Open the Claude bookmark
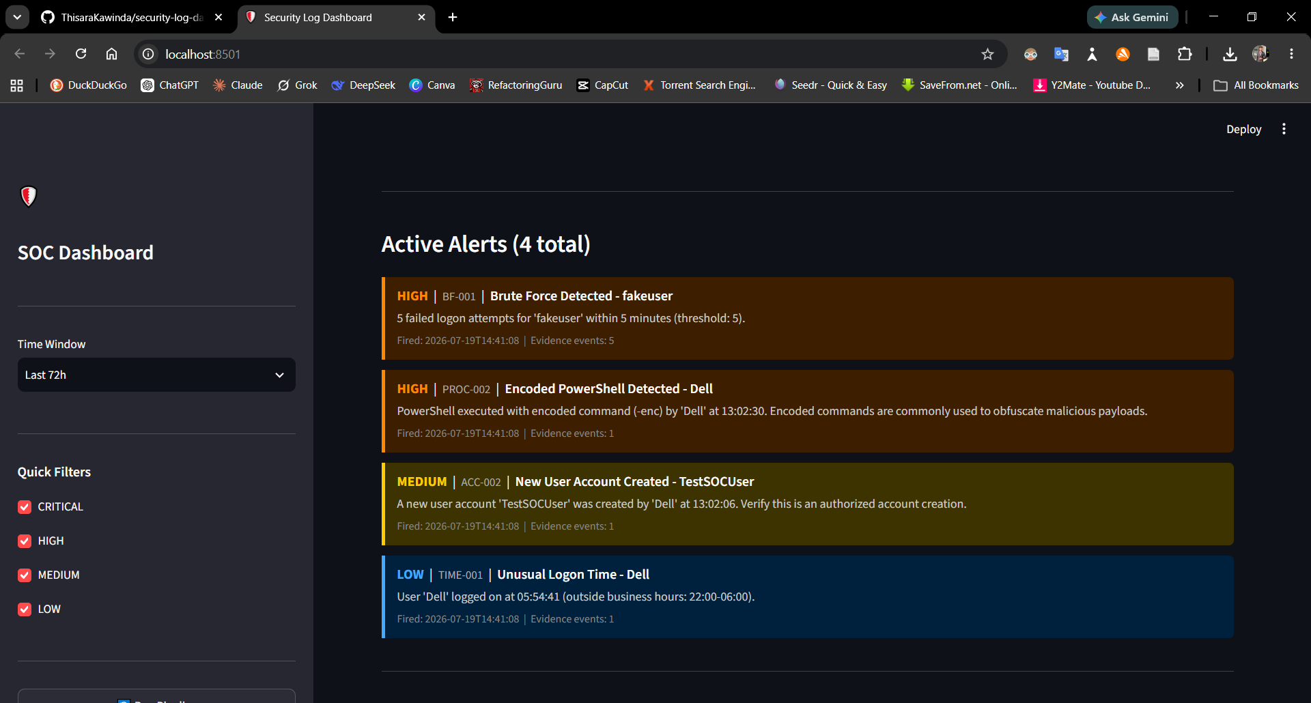The image size is (1311, 703). (238, 85)
